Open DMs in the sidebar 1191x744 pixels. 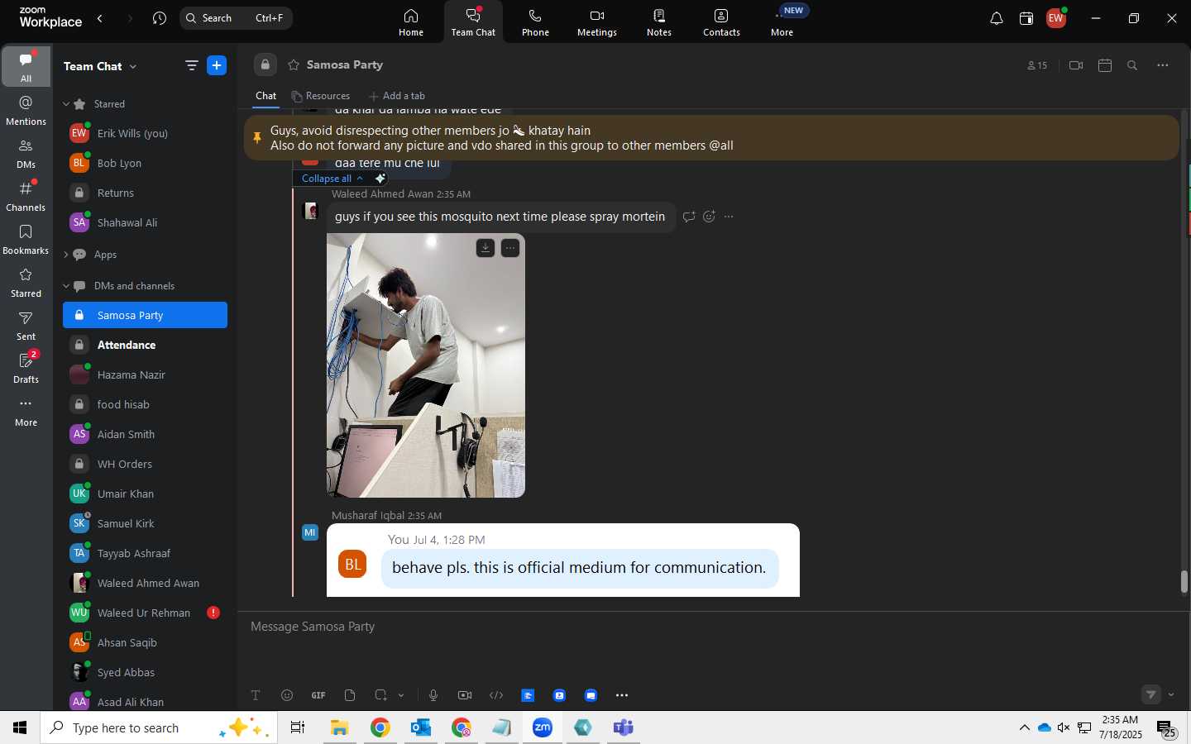click(x=26, y=153)
